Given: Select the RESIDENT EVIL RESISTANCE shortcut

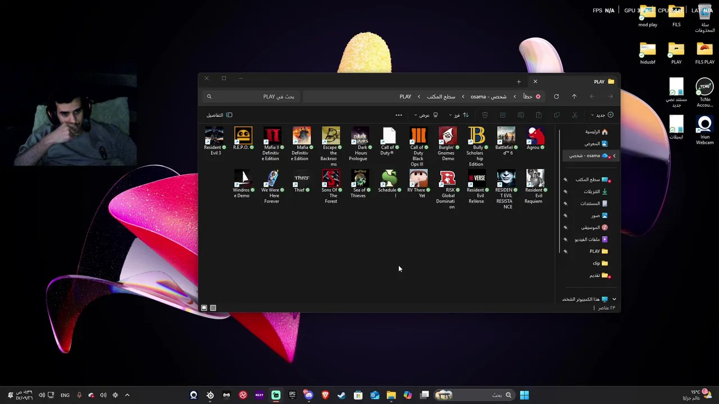Looking at the screenshot, I should click(x=506, y=190).
